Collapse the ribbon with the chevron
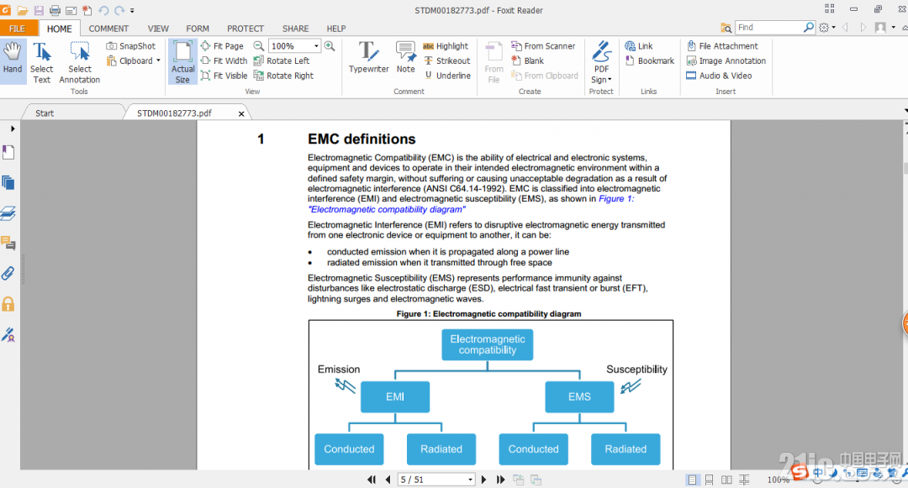 click(905, 27)
